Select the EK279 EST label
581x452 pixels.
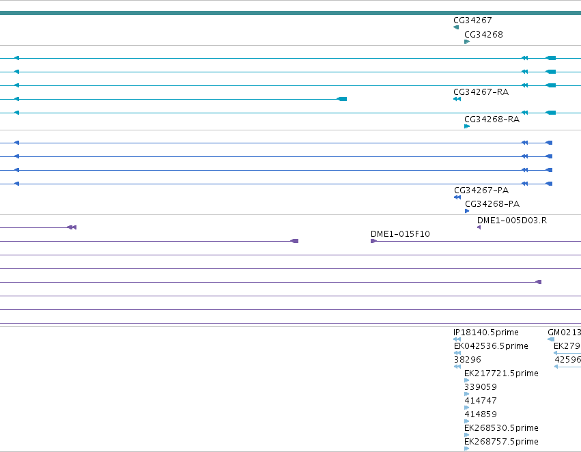(x=567, y=346)
